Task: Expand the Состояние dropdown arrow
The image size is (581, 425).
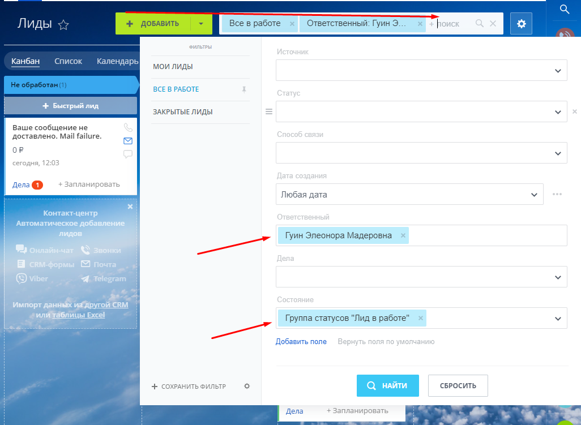Action: (x=558, y=319)
